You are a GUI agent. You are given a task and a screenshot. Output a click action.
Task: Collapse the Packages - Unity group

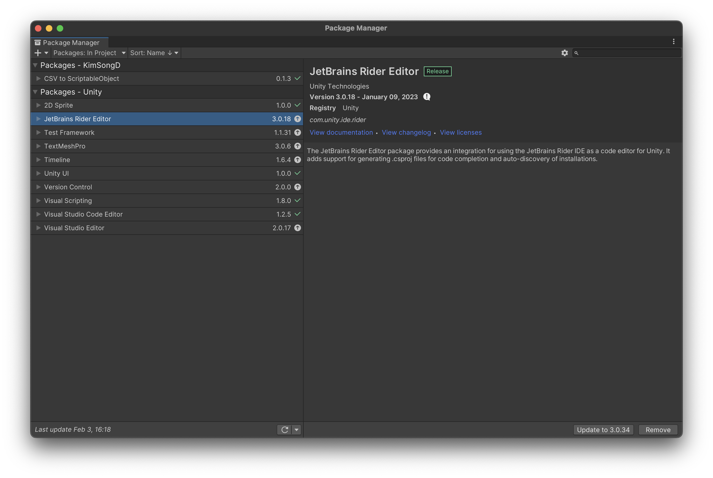click(x=35, y=92)
